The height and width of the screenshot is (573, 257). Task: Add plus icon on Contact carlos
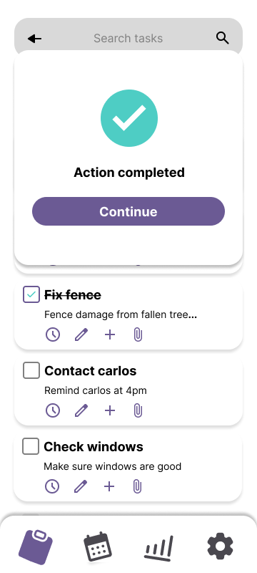tap(109, 410)
